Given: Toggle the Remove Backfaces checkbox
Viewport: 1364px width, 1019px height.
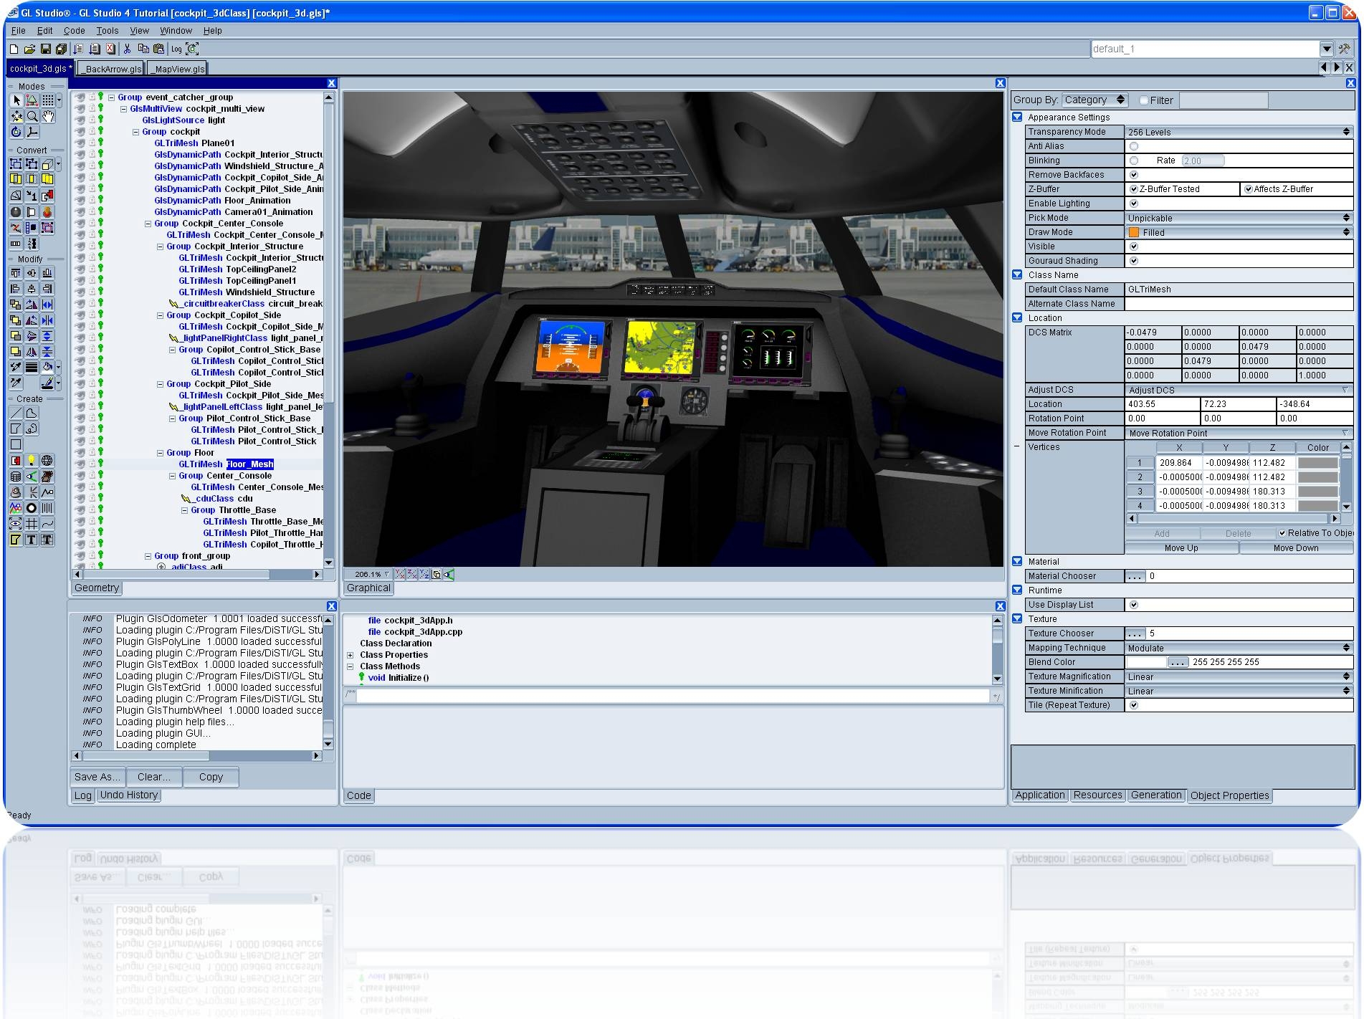Looking at the screenshot, I should point(1134,175).
